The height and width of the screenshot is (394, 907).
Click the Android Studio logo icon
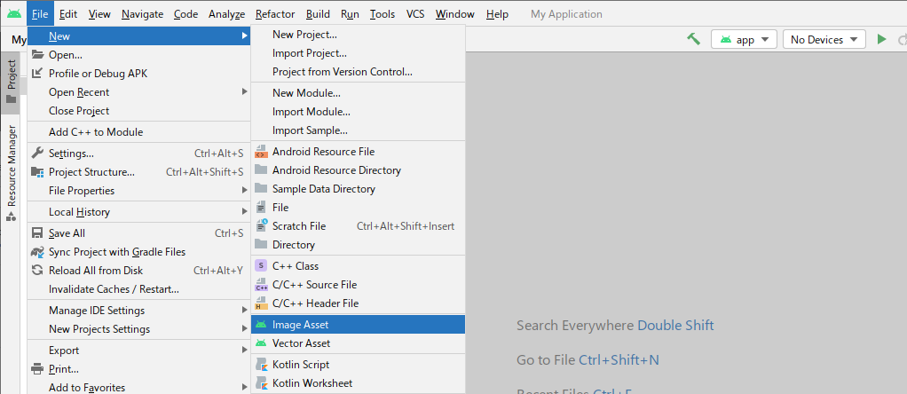14,14
